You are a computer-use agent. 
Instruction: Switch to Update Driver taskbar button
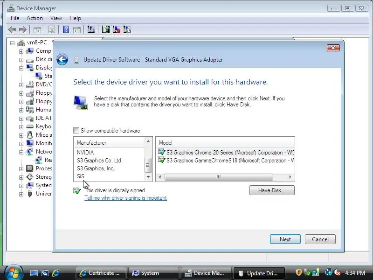tap(259, 273)
